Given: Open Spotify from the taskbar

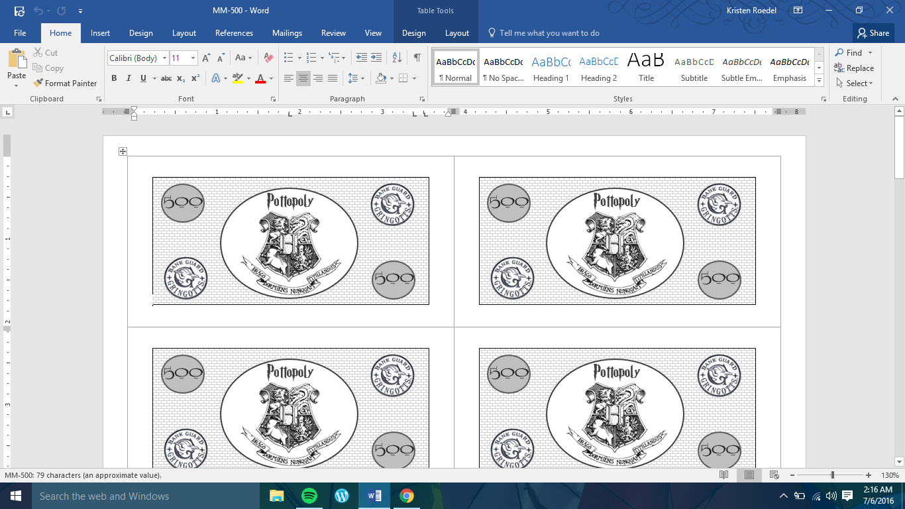Looking at the screenshot, I should point(309,496).
